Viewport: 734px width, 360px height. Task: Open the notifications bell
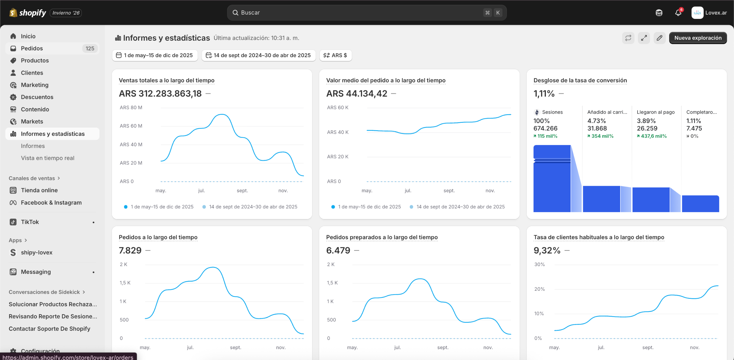678,13
